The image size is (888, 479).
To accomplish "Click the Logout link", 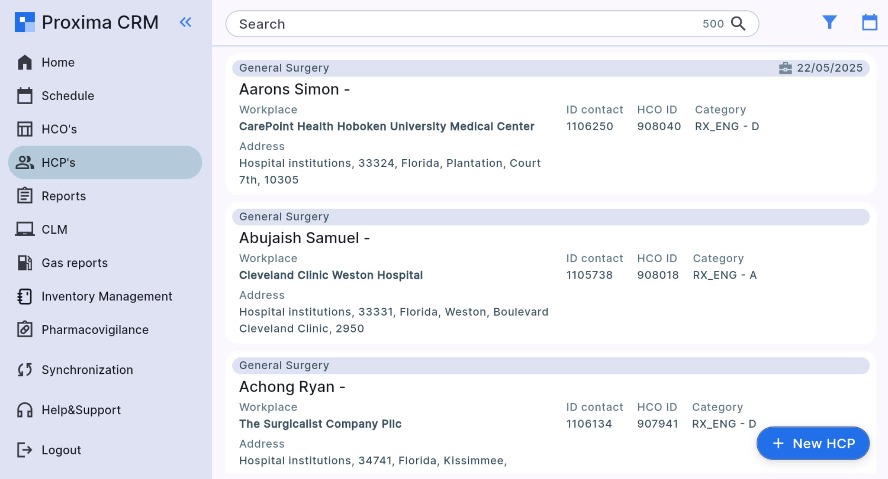I will point(61,450).
